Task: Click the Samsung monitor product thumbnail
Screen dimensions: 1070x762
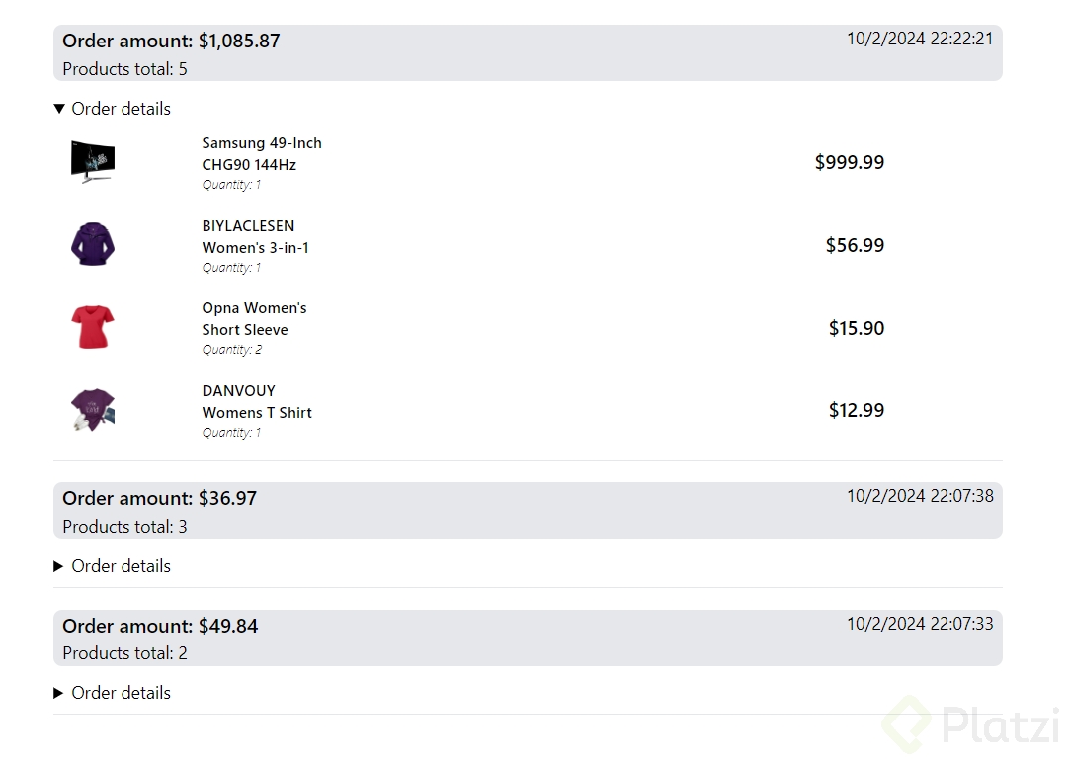Action: tap(93, 162)
